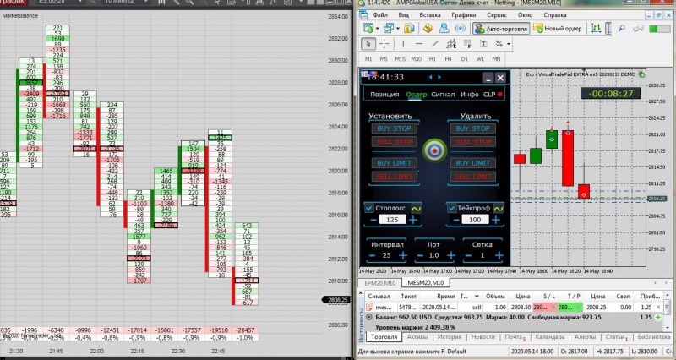
Task: Open new chart icon in MetaTrader toolbar
Action: pyautogui.click(x=368, y=29)
